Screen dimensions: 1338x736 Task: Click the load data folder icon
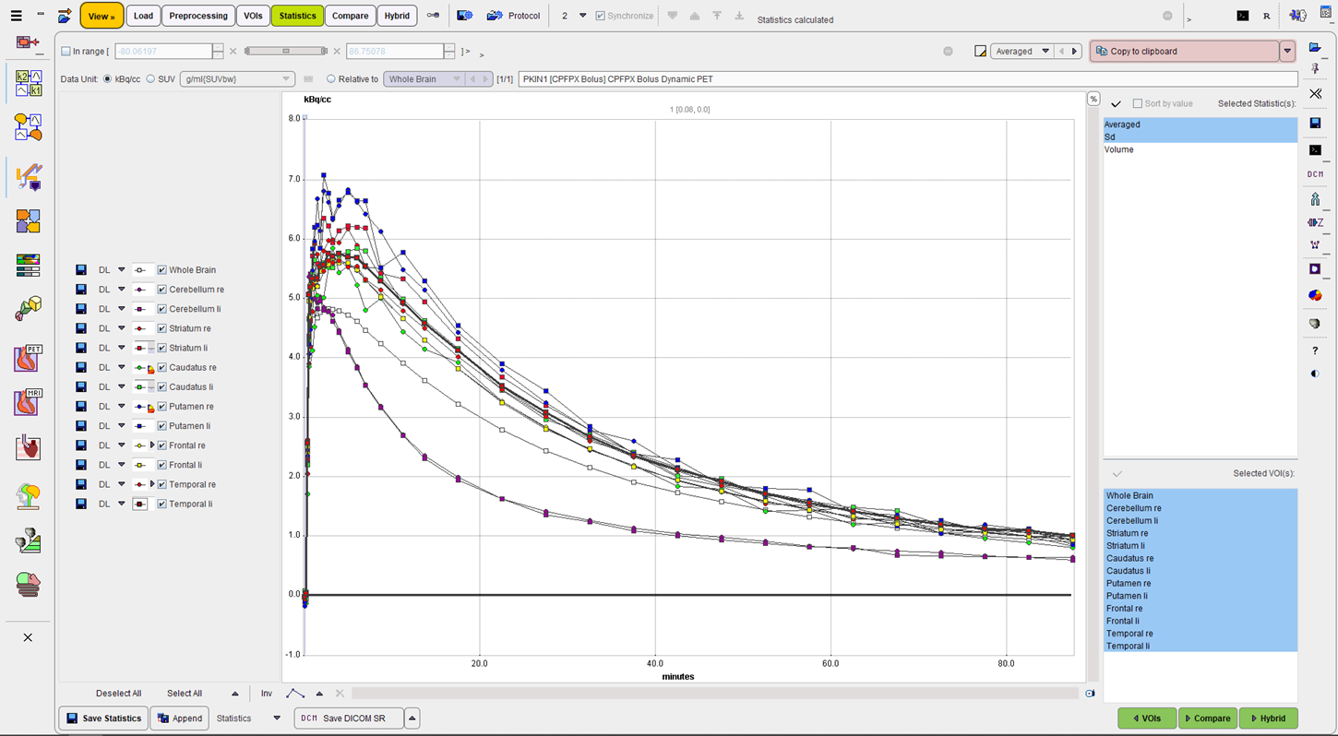pos(65,16)
